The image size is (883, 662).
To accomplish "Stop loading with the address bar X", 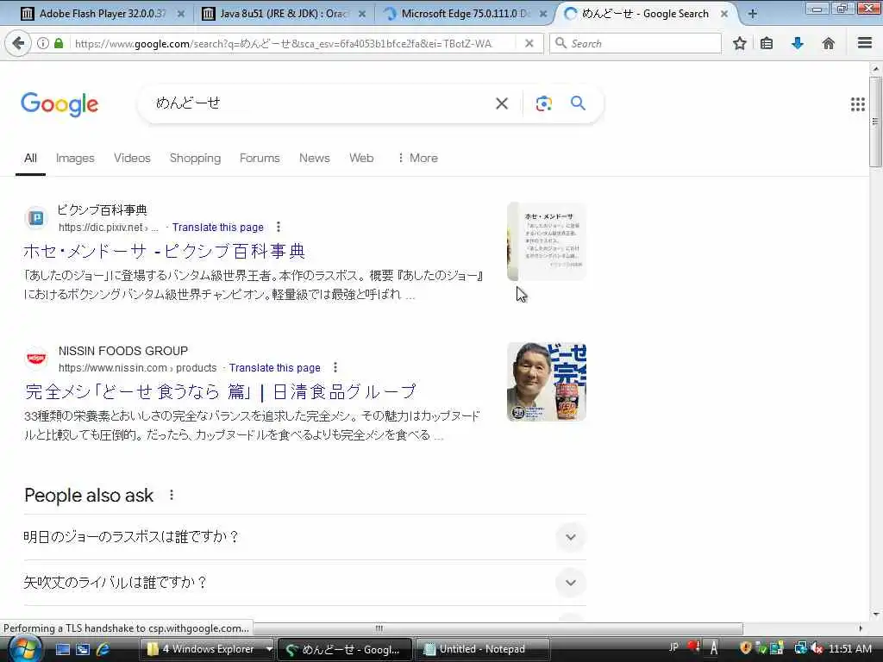I will tap(529, 43).
